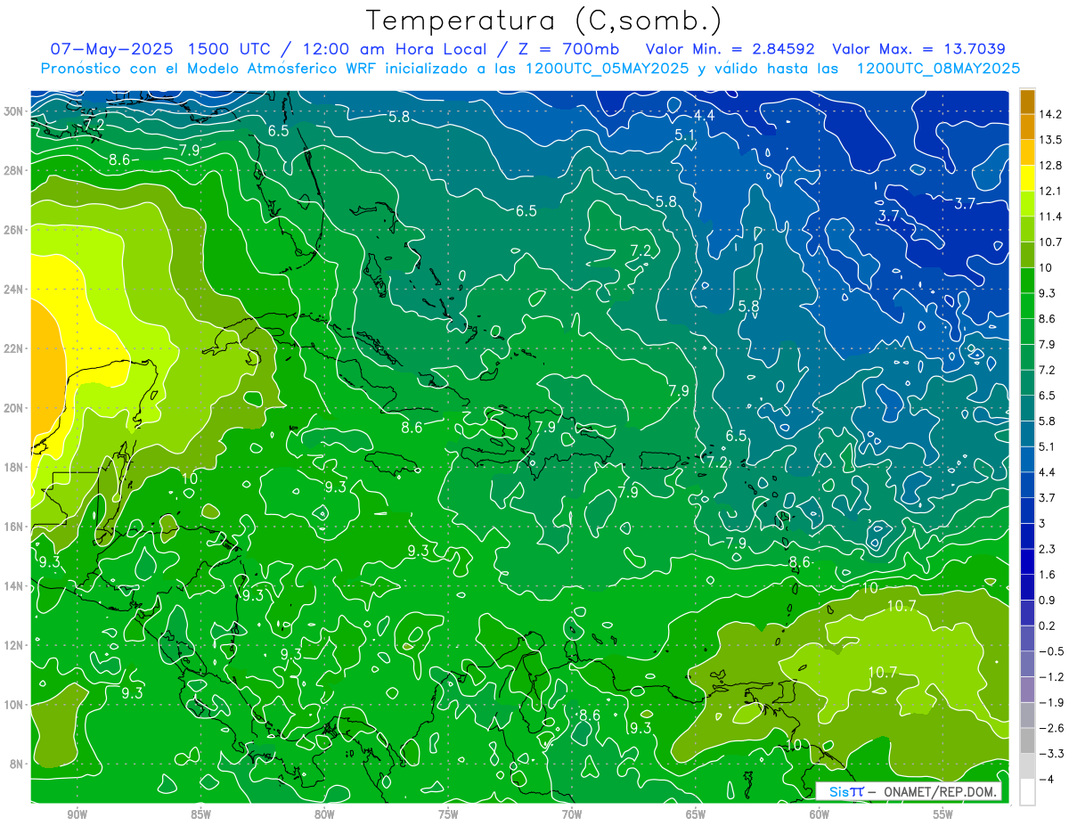Select "Valor Min. = 2.84592" in header
Screen dimensions: 1069x826
point(731,49)
